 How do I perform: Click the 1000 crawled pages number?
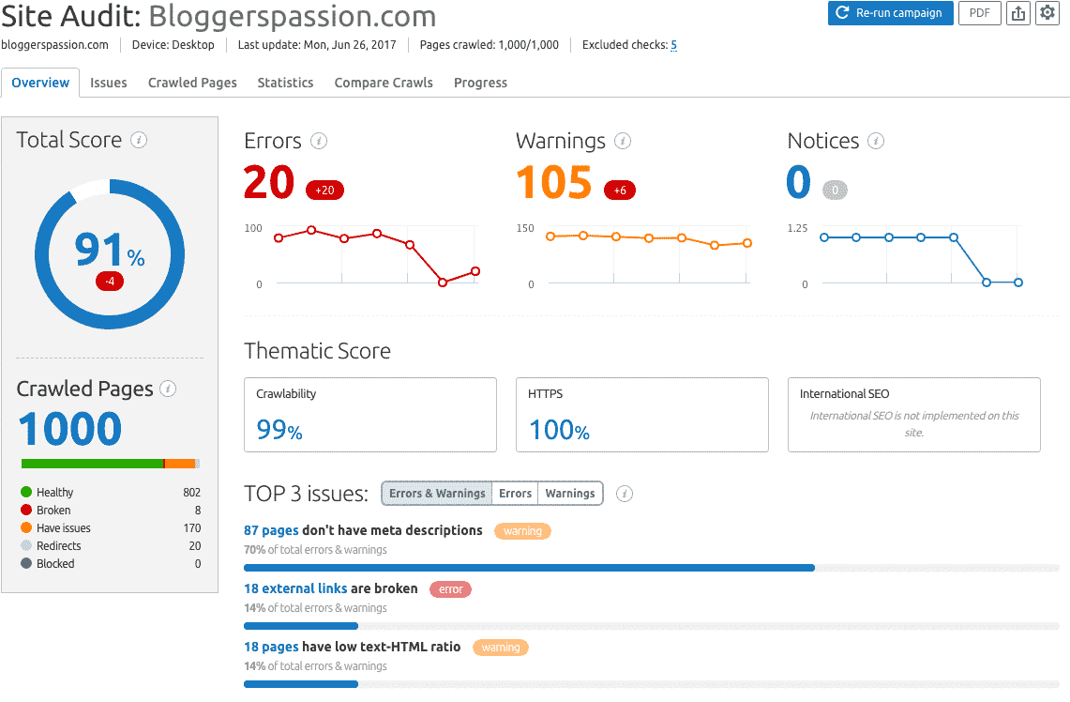click(x=70, y=429)
